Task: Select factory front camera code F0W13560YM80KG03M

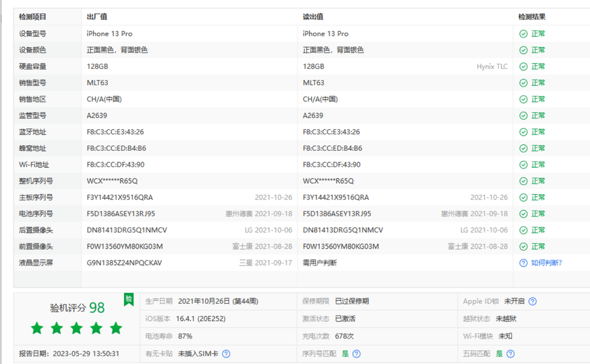Action: [125, 247]
